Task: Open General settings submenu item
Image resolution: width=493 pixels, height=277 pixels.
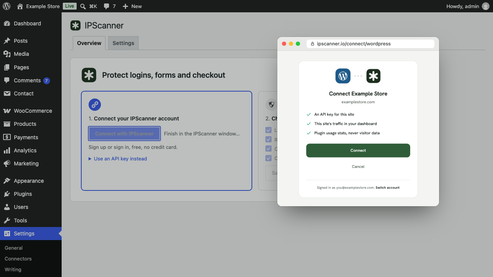Action: 13,248
